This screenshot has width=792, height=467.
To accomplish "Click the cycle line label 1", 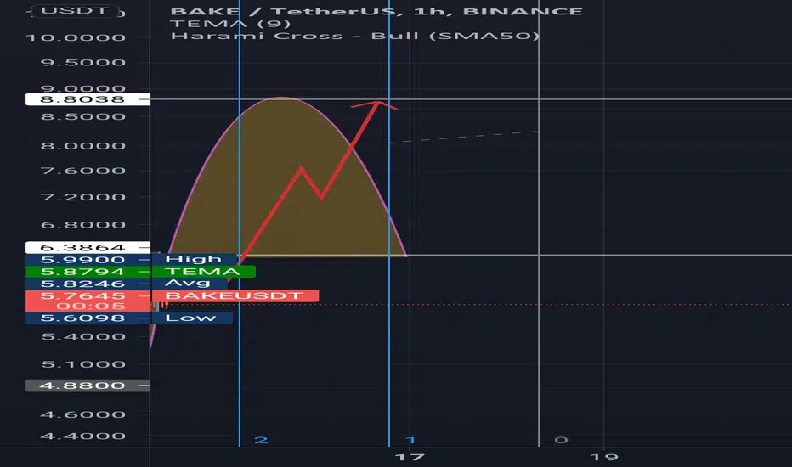I will (410, 440).
